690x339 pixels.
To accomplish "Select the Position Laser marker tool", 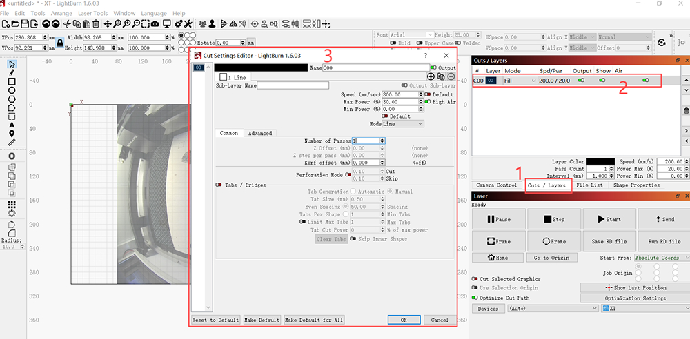I will tap(12, 134).
